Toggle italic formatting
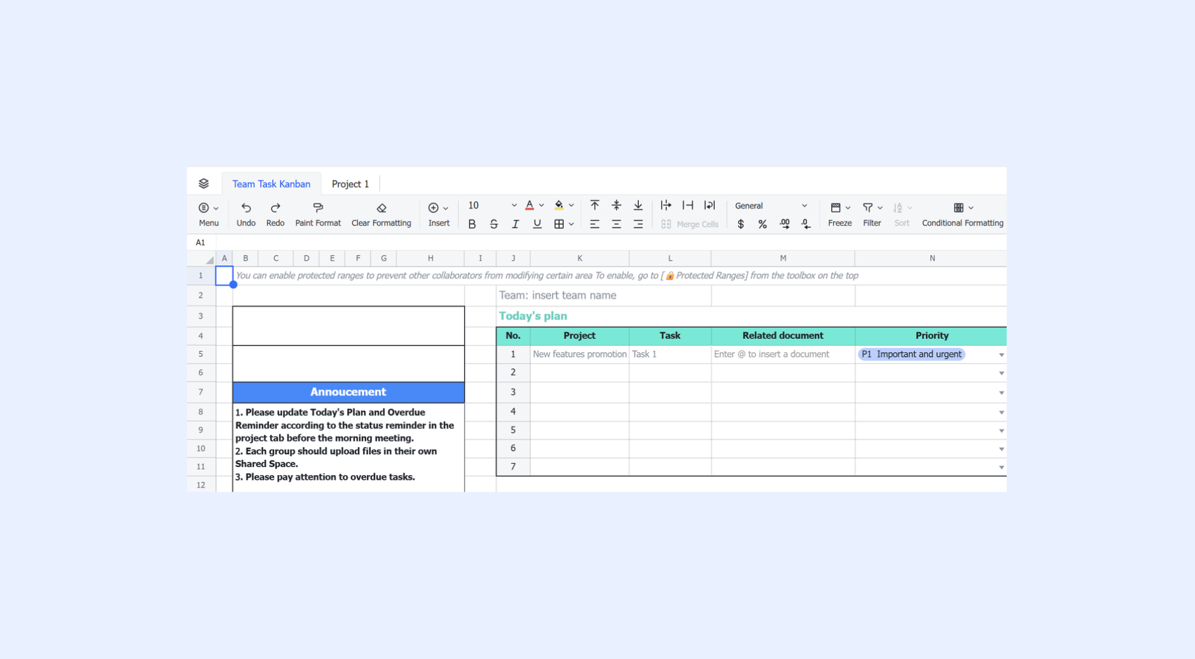Viewport: 1195px width, 659px height. pos(516,224)
